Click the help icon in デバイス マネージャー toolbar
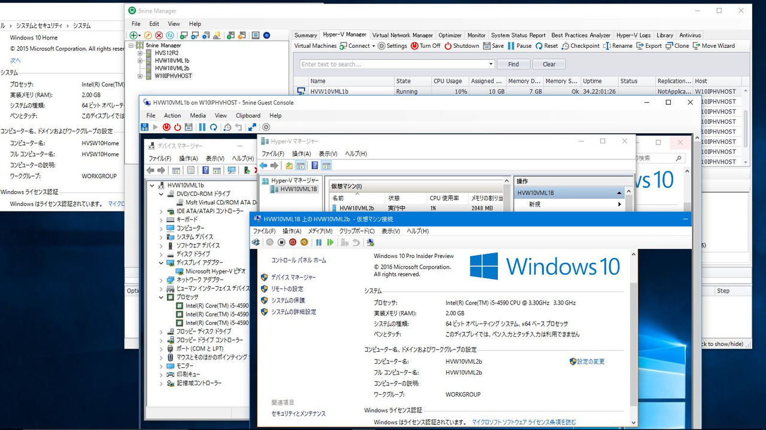Viewport: 766px width, 430px height. pos(205,170)
